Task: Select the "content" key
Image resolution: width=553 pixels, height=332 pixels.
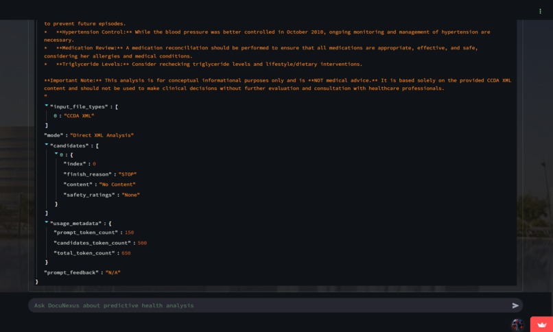Action: pyautogui.click(x=78, y=185)
